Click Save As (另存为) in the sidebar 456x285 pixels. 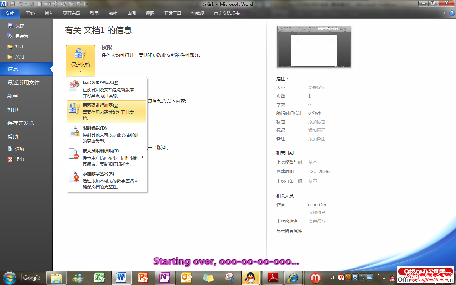coord(21,36)
